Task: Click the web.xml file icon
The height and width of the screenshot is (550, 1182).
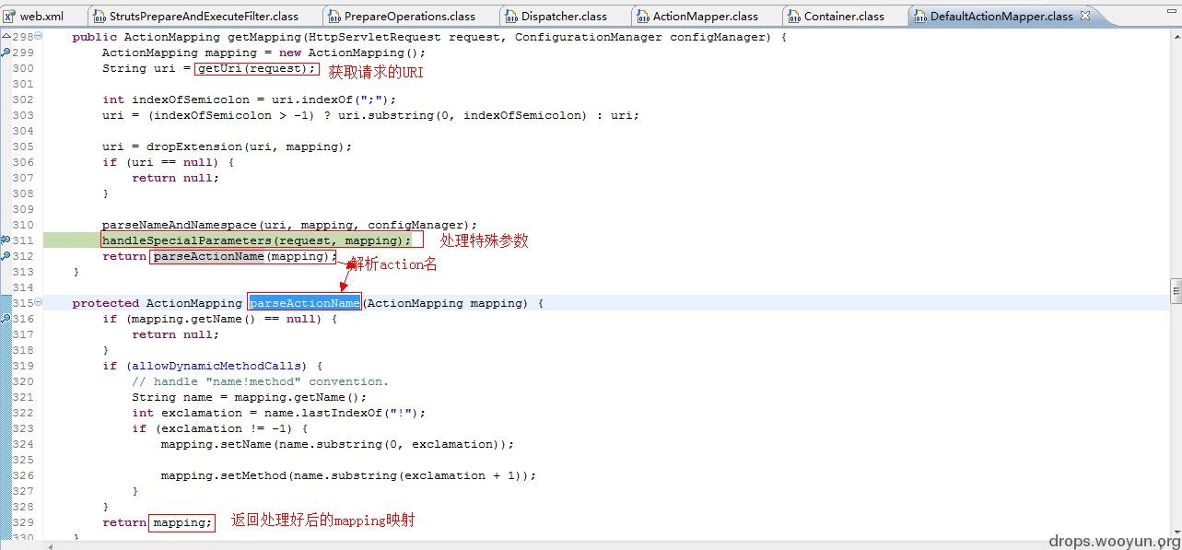Action: 9,17
